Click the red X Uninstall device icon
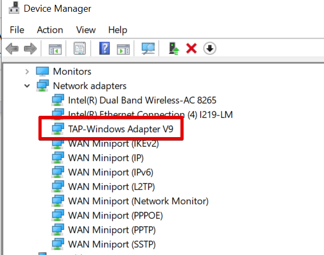Image resolution: width=324 pixels, height=255 pixels. (191, 49)
